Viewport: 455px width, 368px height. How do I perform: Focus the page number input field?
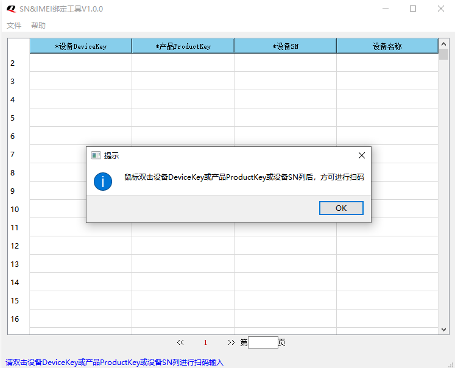coord(263,342)
